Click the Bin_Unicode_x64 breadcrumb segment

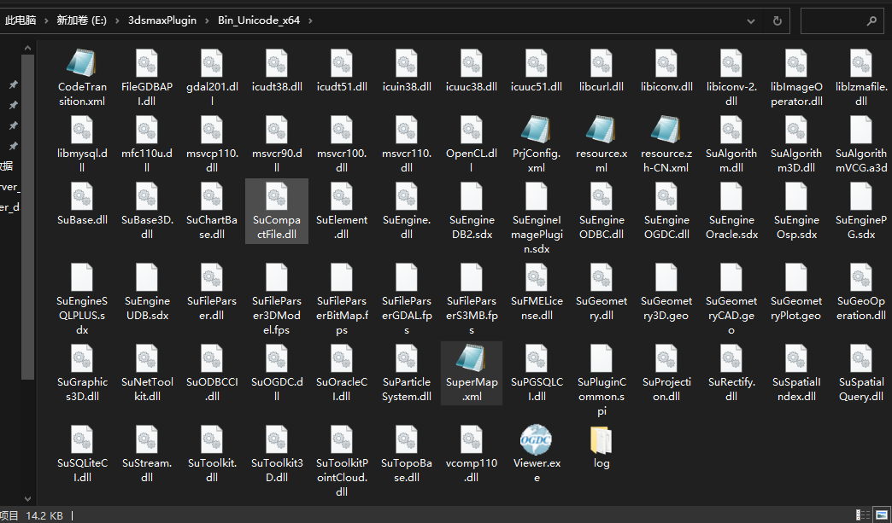coord(259,20)
